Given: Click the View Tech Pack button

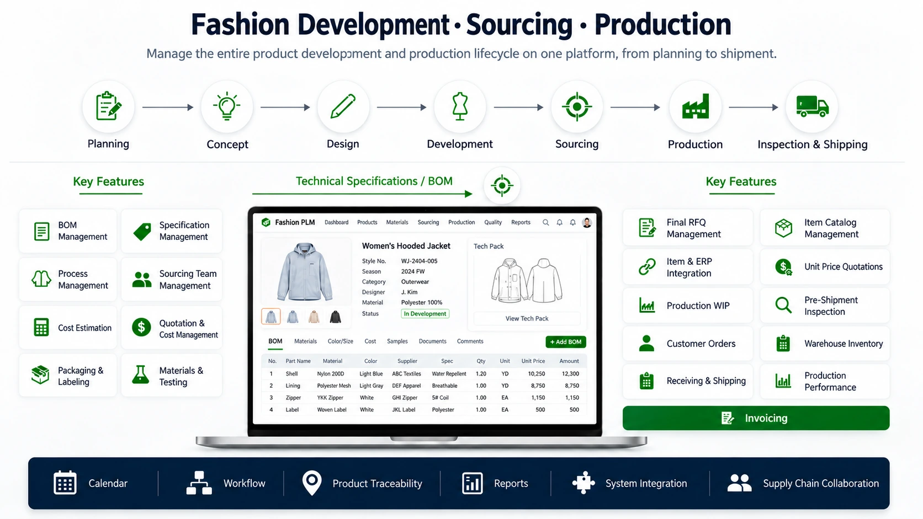Looking at the screenshot, I should click(527, 318).
